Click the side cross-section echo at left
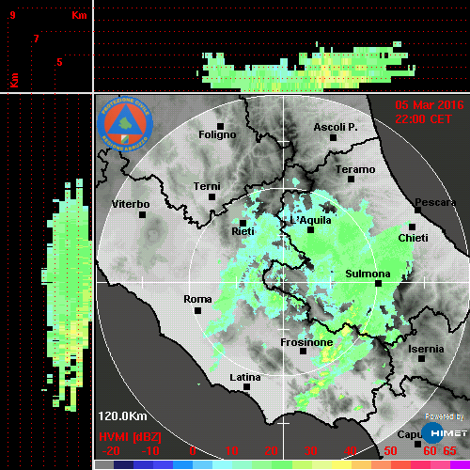The height and width of the screenshot is (470, 470). [x=67, y=294]
